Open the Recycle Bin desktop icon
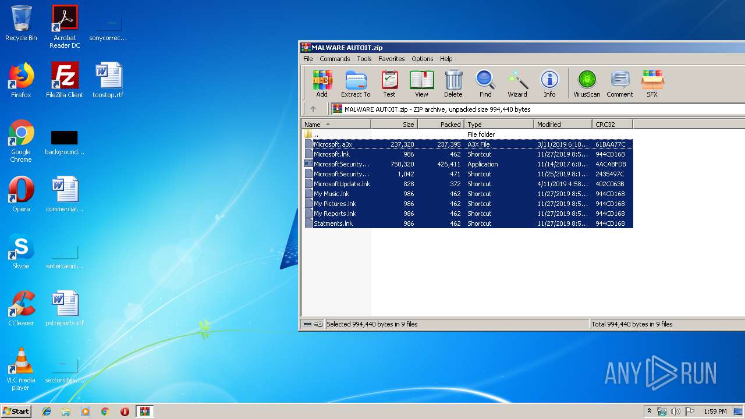The width and height of the screenshot is (745, 419). (21, 23)
